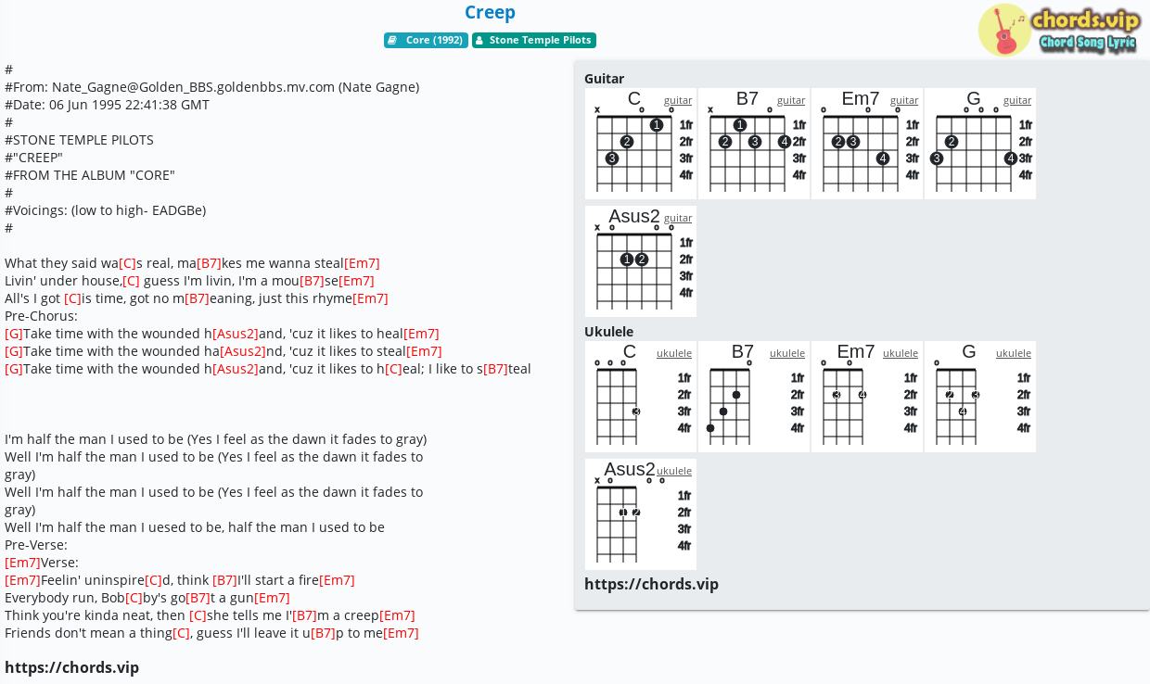Viewport: 1150px width, 684px height.
Task: Click [C] chord in 'All's I got' line
Action: pos(72,298)
